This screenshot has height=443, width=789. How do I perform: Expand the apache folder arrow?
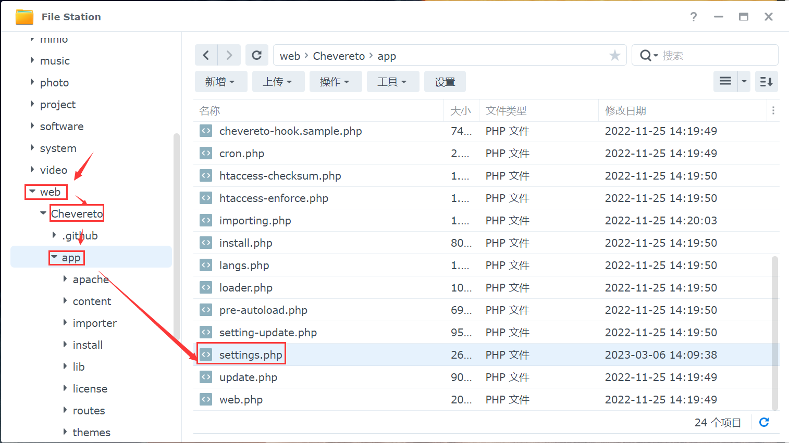pyautogui.click(x=65, y=279)
